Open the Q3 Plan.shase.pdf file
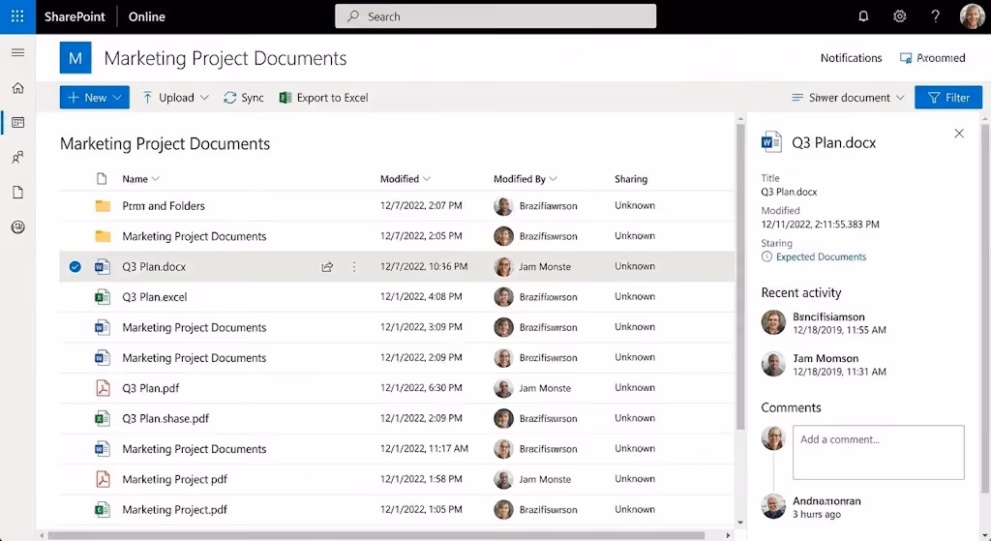This screenshot has height=541, width=991. tap(165, 418)
